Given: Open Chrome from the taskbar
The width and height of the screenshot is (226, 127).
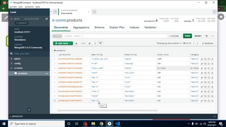Looking at the screenshot, I should pos(101,124).
